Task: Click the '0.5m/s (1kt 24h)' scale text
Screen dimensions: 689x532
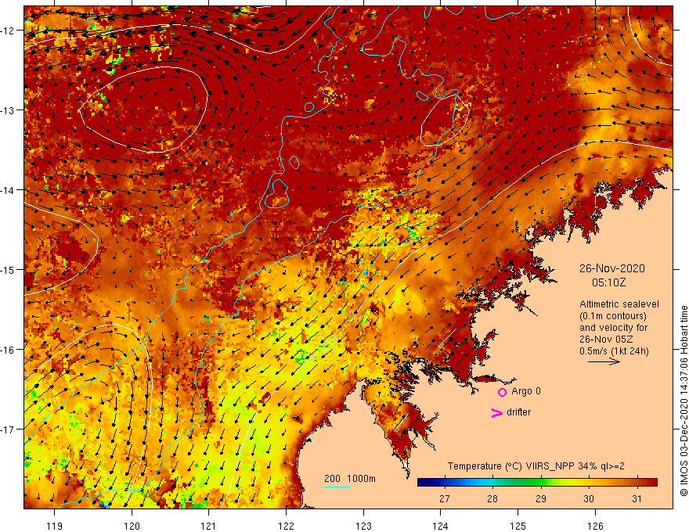Action: (614, 351)
